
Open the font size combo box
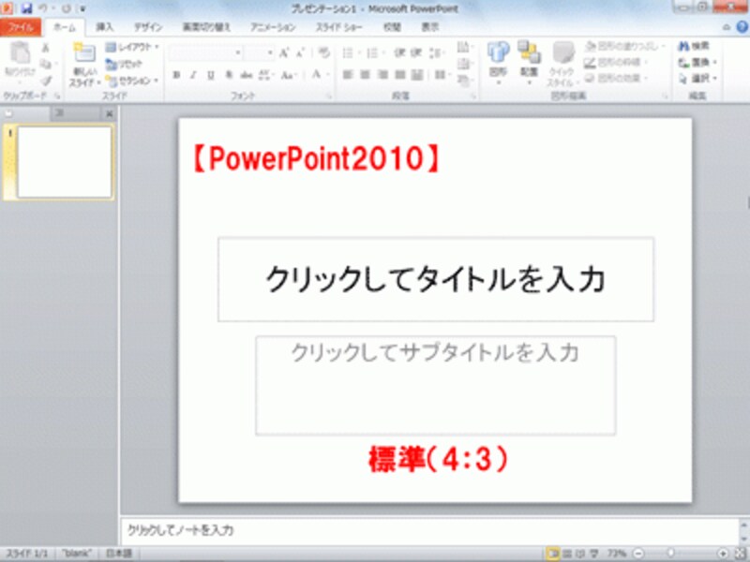coord(259,52)
